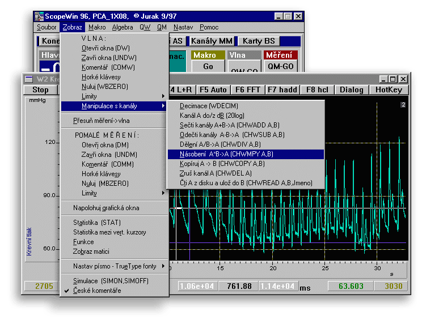The height and width of the screenshot is (324, 422).
Task: Open the Soubor menu
Action: click(x=47, y=27)
